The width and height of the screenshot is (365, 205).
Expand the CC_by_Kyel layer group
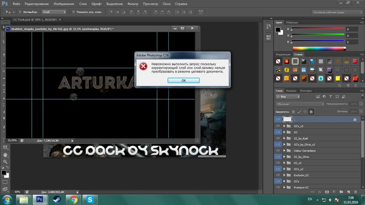tap(284, 138)
